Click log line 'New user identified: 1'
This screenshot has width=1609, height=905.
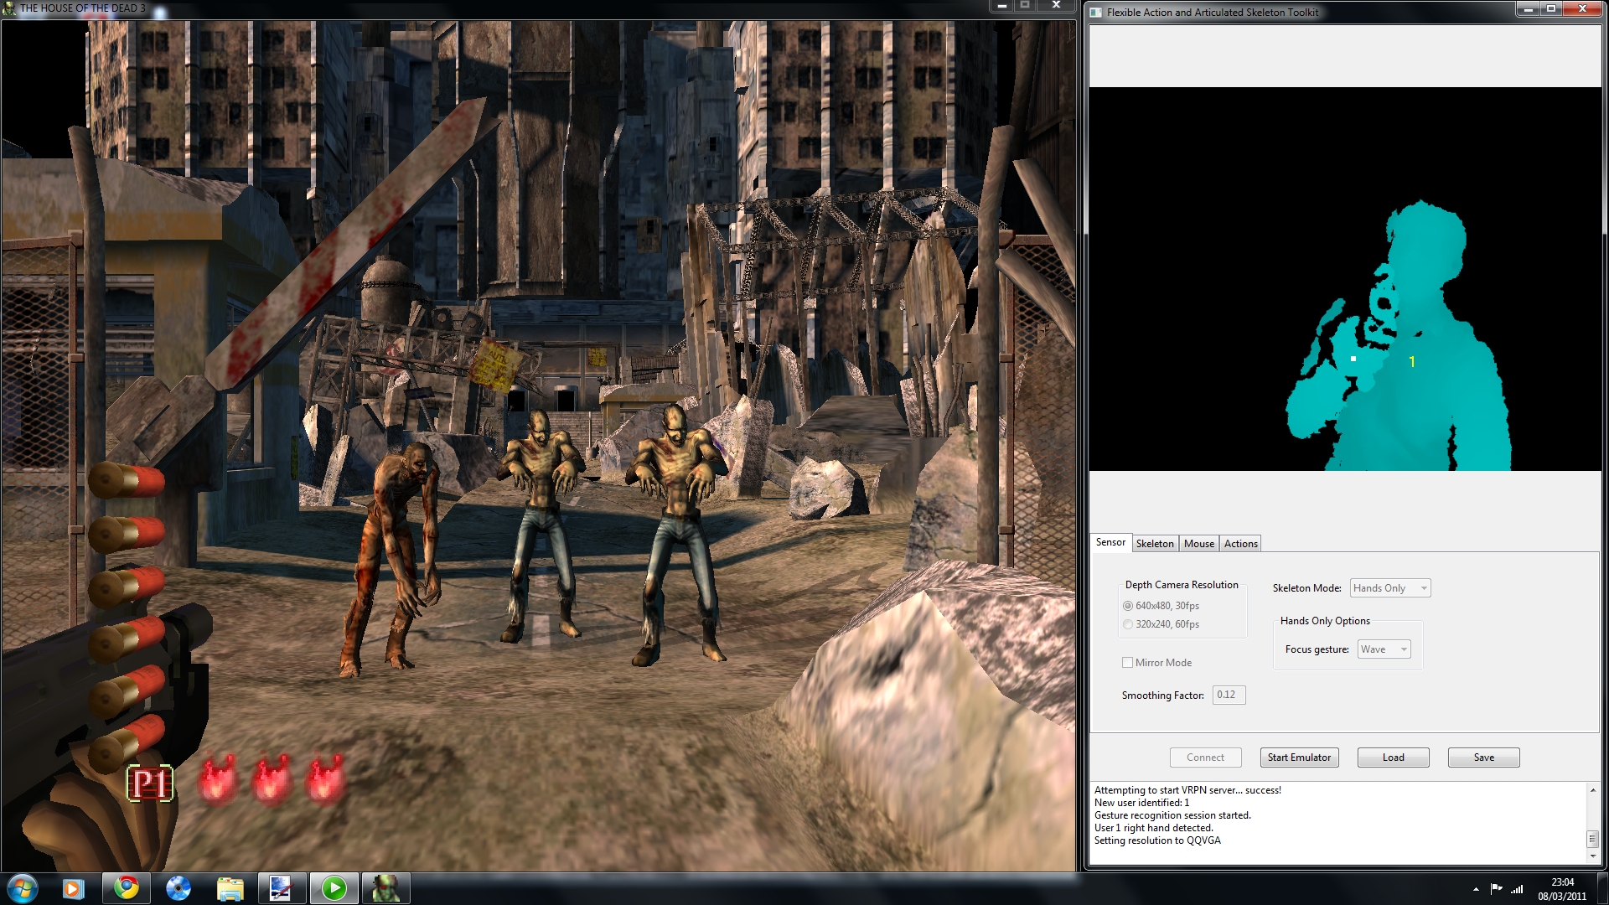pos(1141,803)
